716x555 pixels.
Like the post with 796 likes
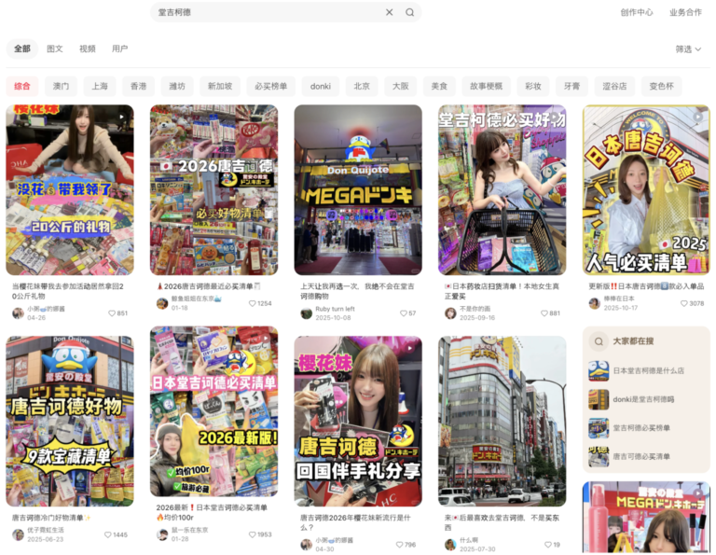[400, 545]
